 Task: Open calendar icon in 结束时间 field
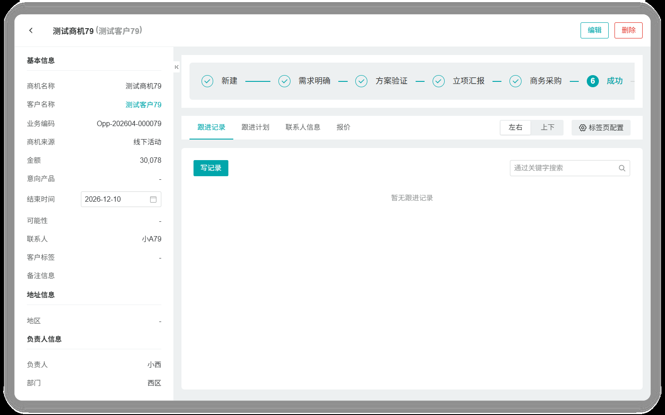[x=153, y=199]
